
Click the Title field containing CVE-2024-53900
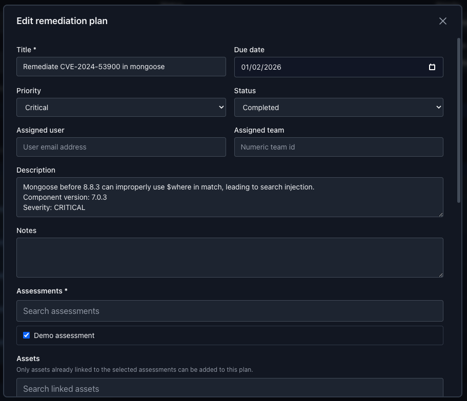tap(121, 67)
